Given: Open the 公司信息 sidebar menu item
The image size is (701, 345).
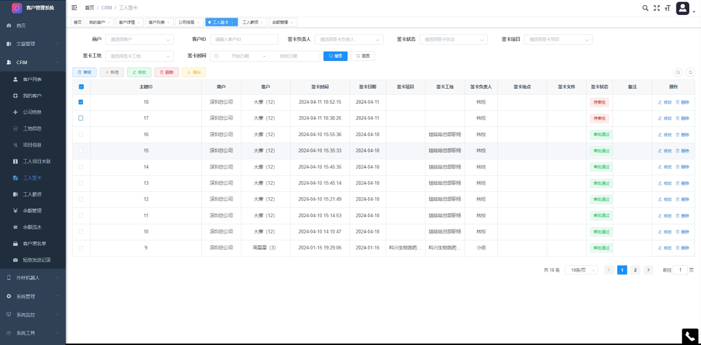Looking at the screenshot, I should tap(32, 112).
